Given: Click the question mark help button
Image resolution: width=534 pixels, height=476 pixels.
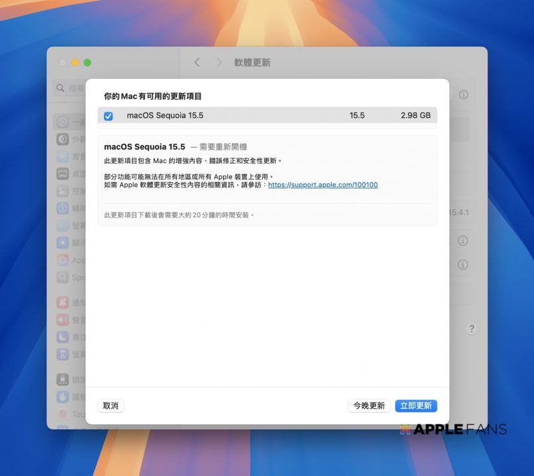Looking at the screenshot, I should pos(472,328).
